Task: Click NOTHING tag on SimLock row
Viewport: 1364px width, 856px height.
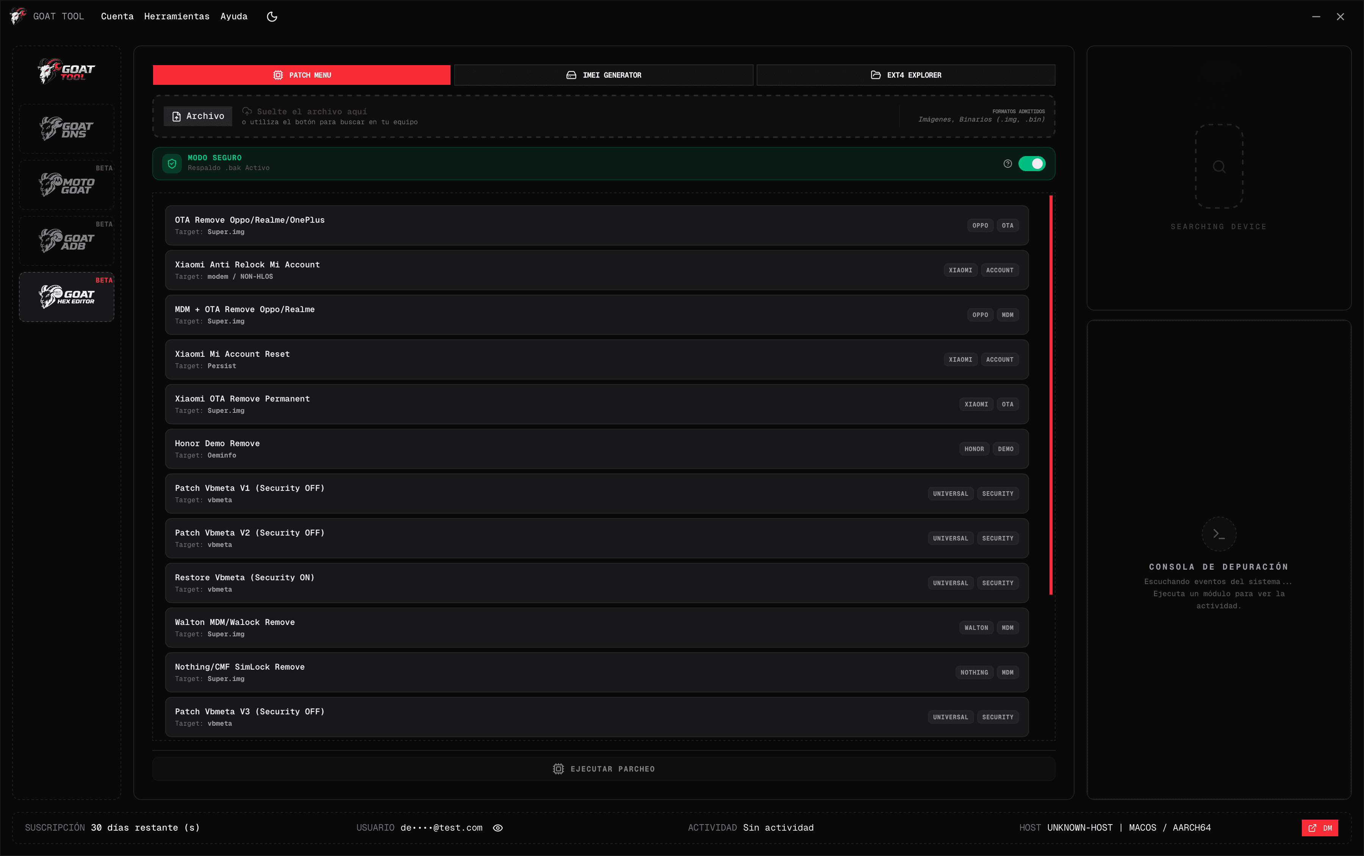Action: pos(974,673)
